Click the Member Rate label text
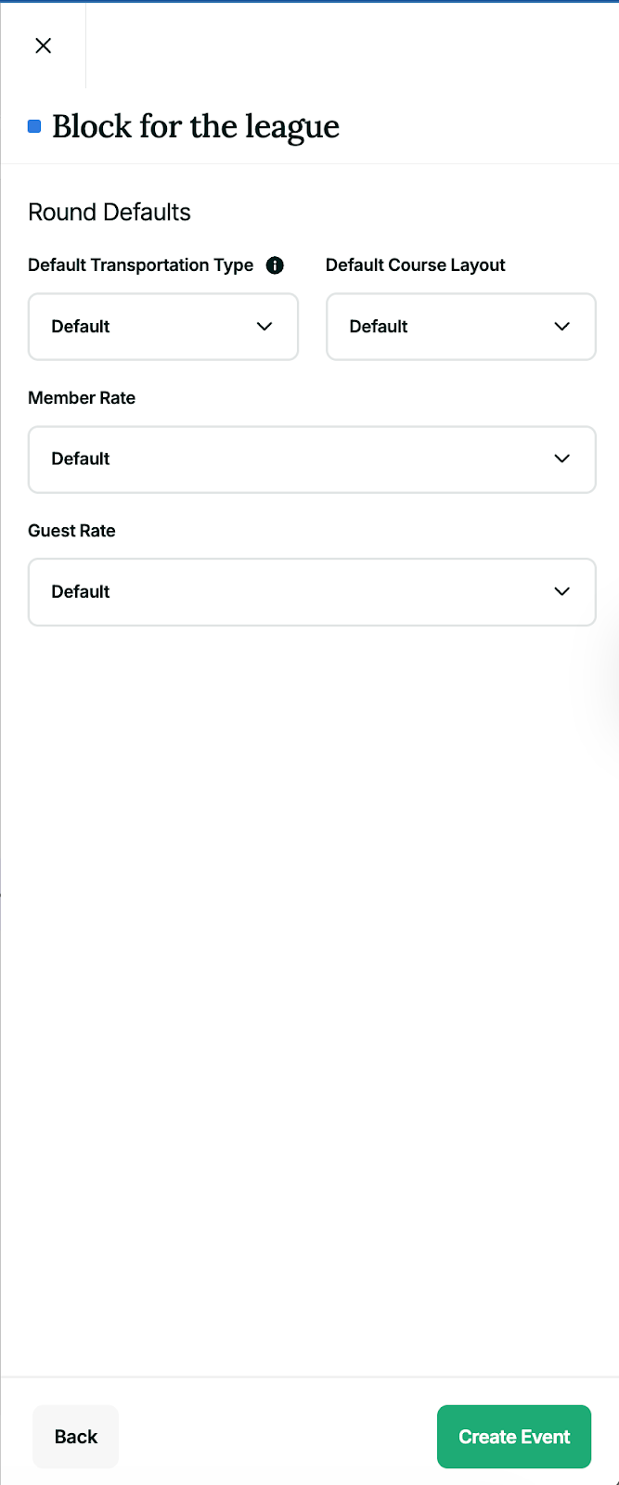This screenshot has height=1485, width=619. (82, 398)
